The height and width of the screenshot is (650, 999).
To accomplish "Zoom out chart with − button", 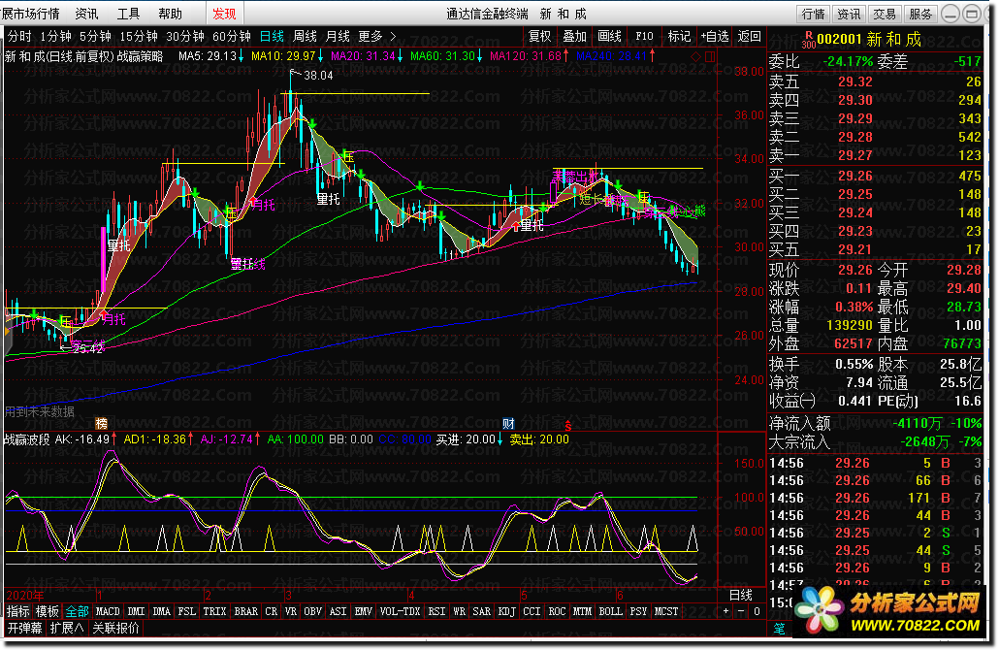I will [x=742, y=611].
